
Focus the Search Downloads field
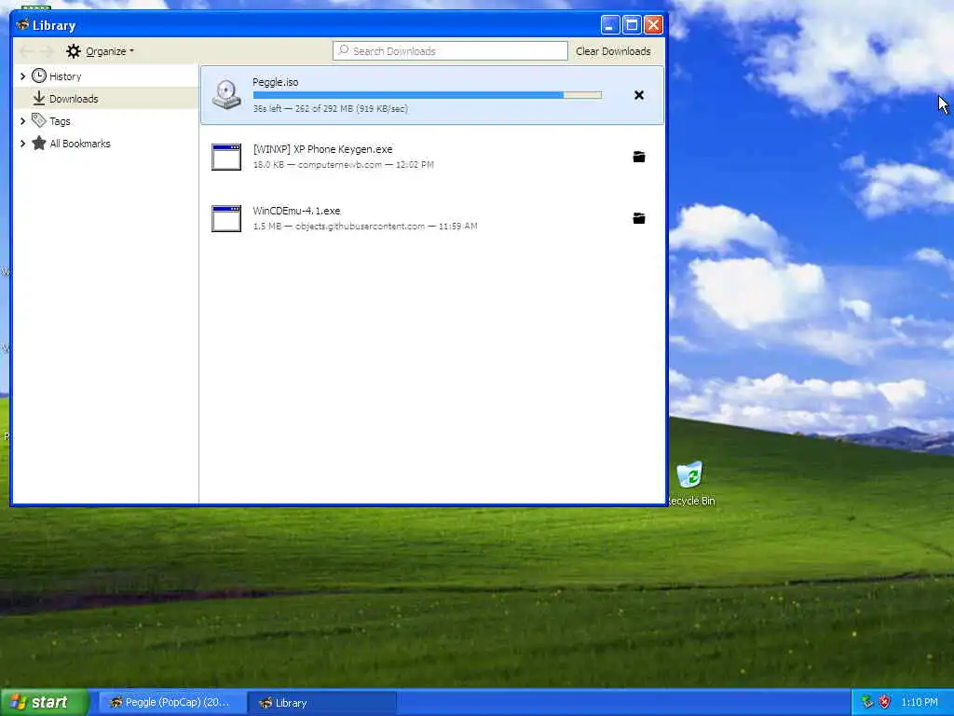(x=450, y=51)
